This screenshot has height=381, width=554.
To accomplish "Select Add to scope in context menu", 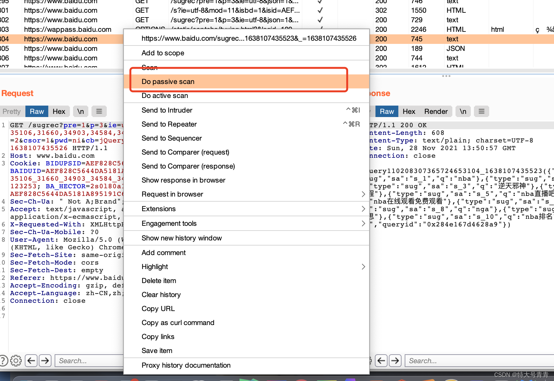I will point(247,53).
